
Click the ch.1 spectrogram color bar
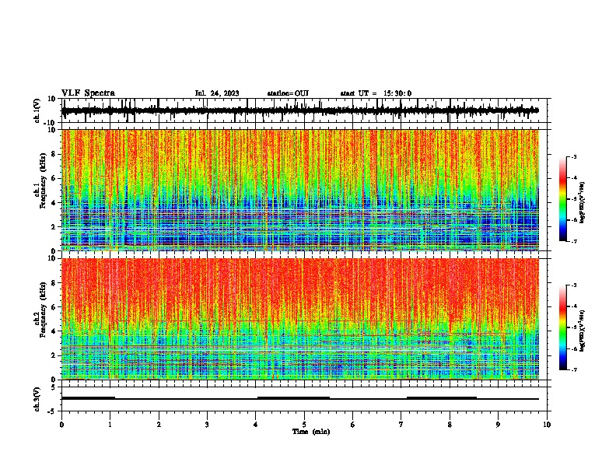[563, 199]
